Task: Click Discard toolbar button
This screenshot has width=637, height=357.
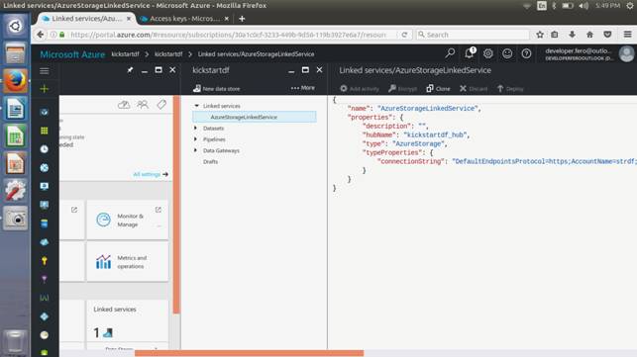Action: 474,88
